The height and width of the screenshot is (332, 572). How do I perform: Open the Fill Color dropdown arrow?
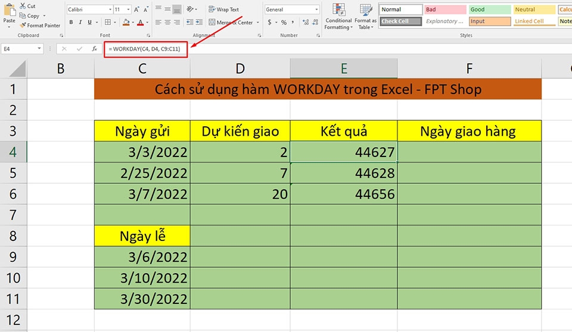133,22
